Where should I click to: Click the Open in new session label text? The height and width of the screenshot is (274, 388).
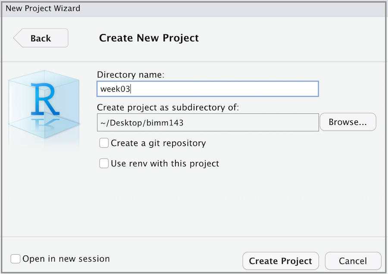[66, 259]
